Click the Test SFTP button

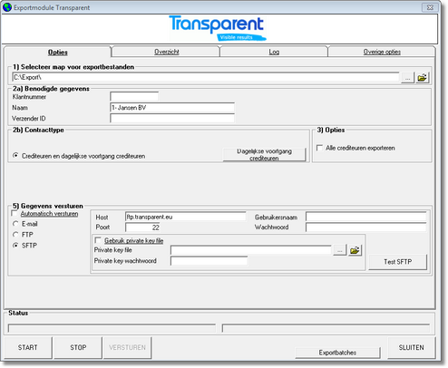(398, 262)
